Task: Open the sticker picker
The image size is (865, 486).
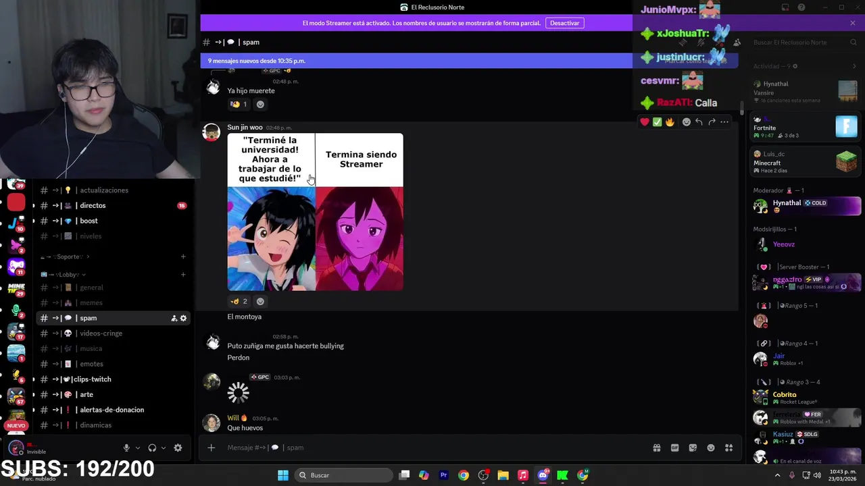Action: click(693, 448)
